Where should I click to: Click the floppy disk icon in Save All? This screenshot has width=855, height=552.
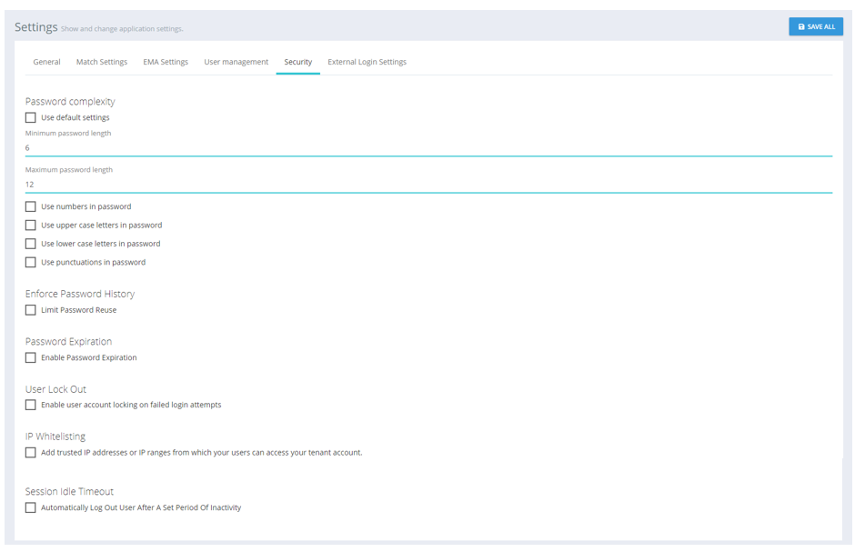pos(801,26)
